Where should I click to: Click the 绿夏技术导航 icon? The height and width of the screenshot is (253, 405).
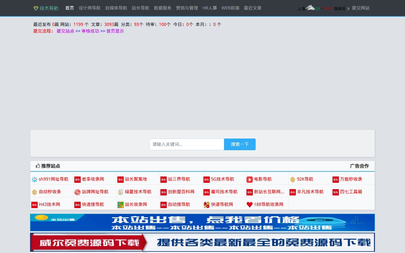(121, 192)
